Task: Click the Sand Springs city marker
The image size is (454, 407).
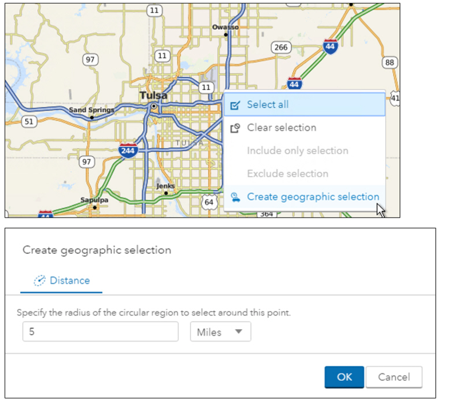Action: [x=92, y=117]
